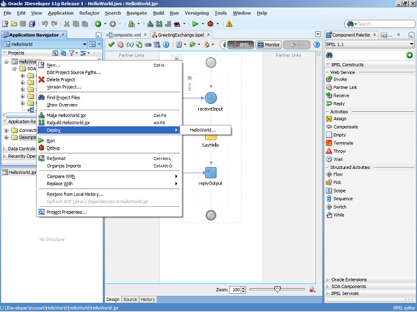Click the replyOutput node on the canvas
The image size is (417, 312).
(x=210, y=172)
